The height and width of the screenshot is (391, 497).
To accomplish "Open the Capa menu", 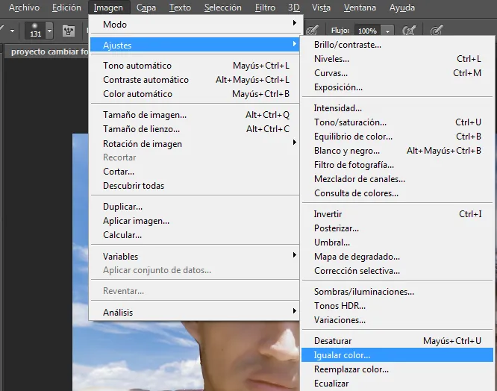I will [x=146, y=7].
